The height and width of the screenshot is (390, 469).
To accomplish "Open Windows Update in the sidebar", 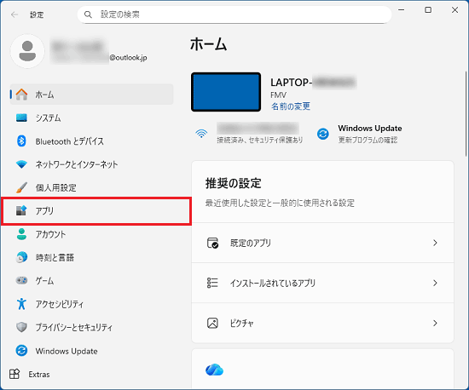I will click(91, 351).
